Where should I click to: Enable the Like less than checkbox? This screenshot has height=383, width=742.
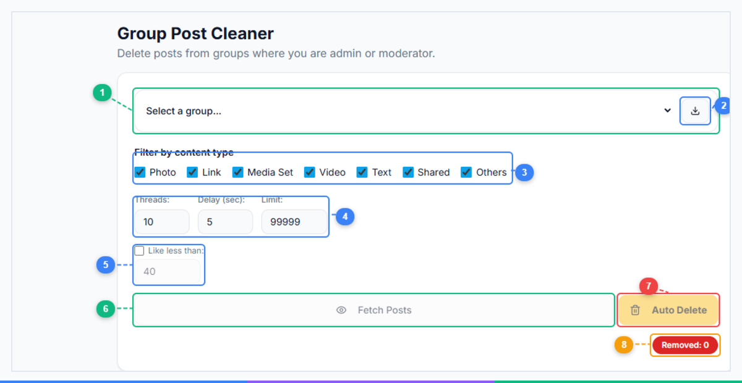(x=139, y=251)
